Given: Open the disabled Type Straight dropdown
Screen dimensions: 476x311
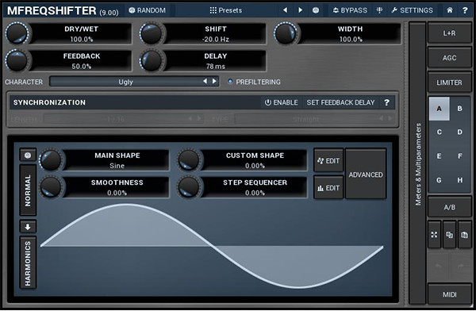Looking at the screenshot, I should 314,119.
